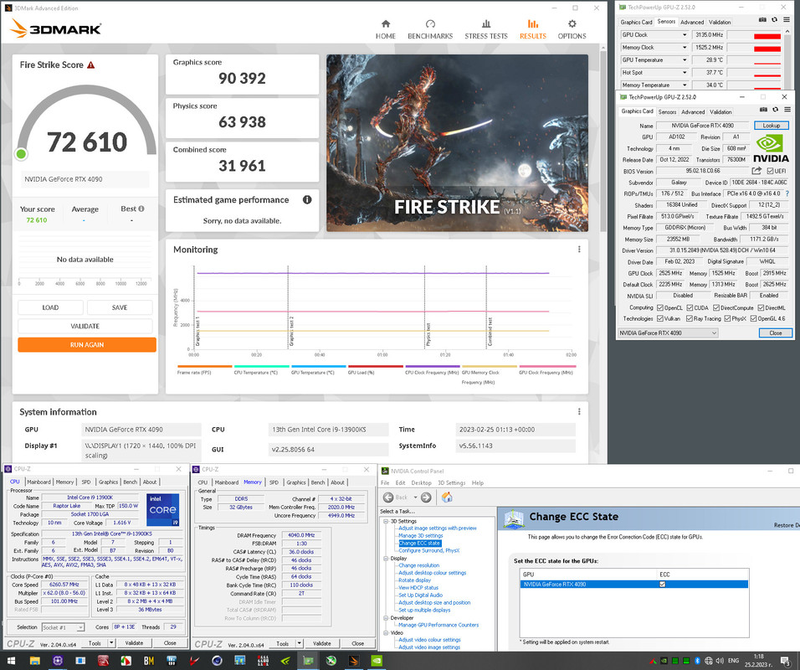Click the 3DMark orange icon on the taskbar

[354, 661]
